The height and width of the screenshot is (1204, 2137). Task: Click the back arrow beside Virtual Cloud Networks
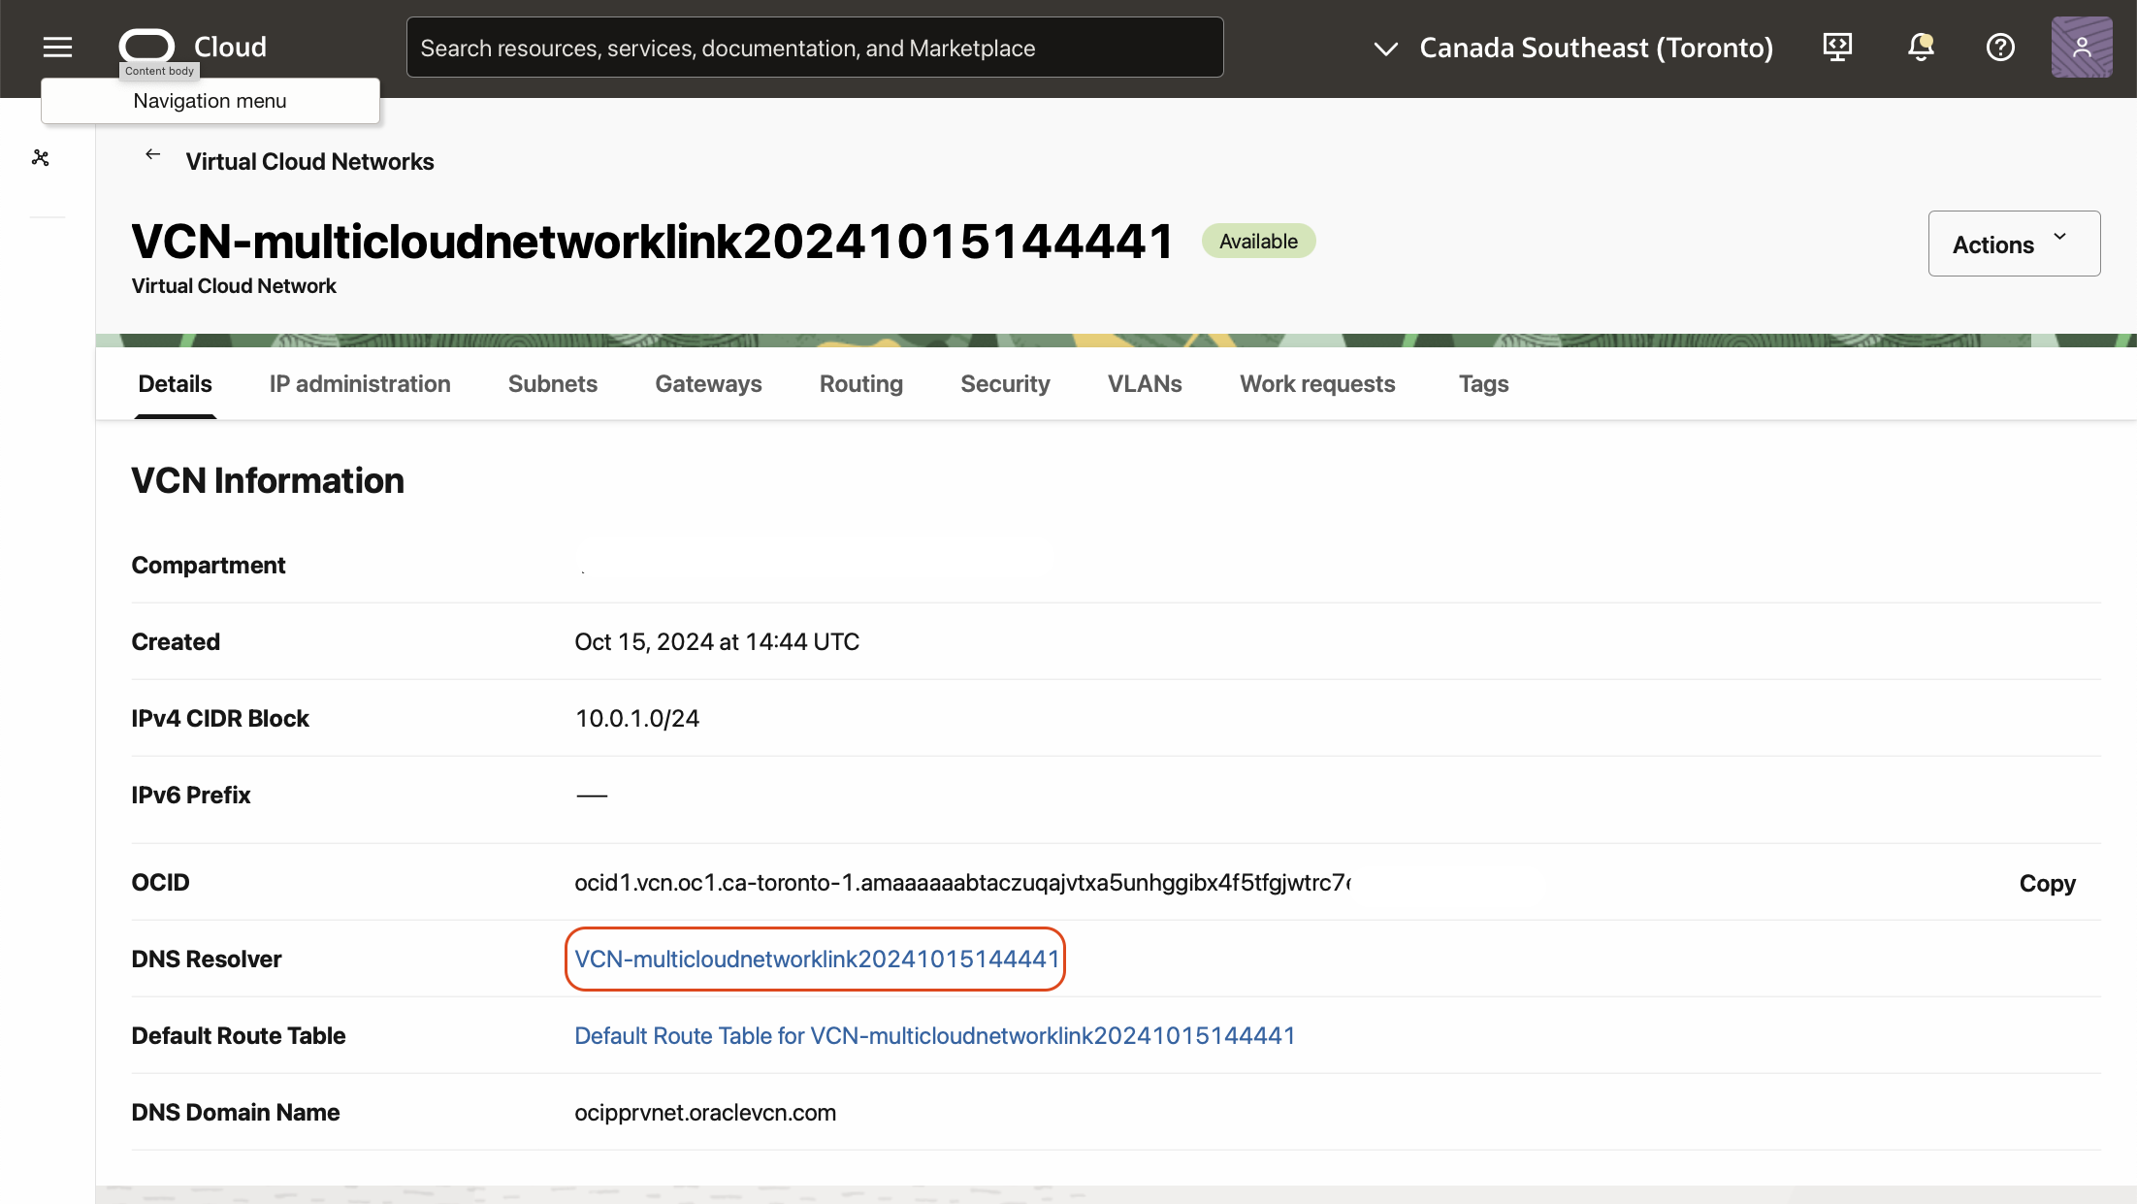pyautogui.click(x=152, y=155)
